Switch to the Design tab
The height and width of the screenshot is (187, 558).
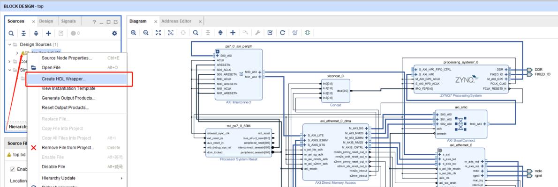pos(46,22)
